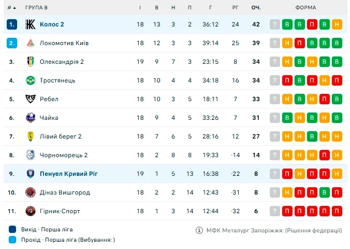Click the Ребел team crest
This screenshot has height=249, width=350.
[30, 99]
